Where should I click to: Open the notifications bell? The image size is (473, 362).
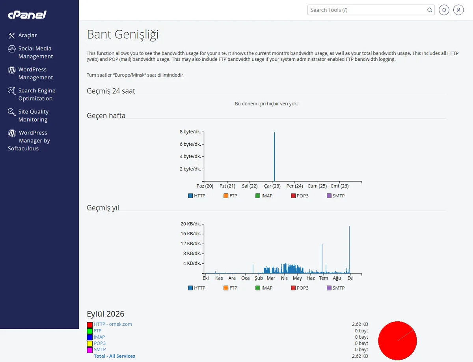point(444,10)
